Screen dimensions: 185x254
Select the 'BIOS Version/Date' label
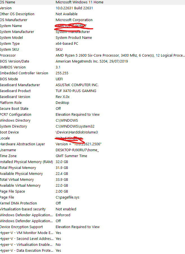(15, 61)
